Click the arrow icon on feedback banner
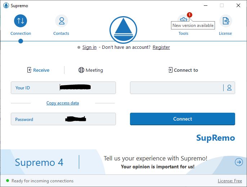 [239, 162]
